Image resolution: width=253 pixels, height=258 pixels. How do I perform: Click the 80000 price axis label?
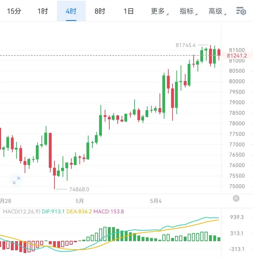point(237,81)
